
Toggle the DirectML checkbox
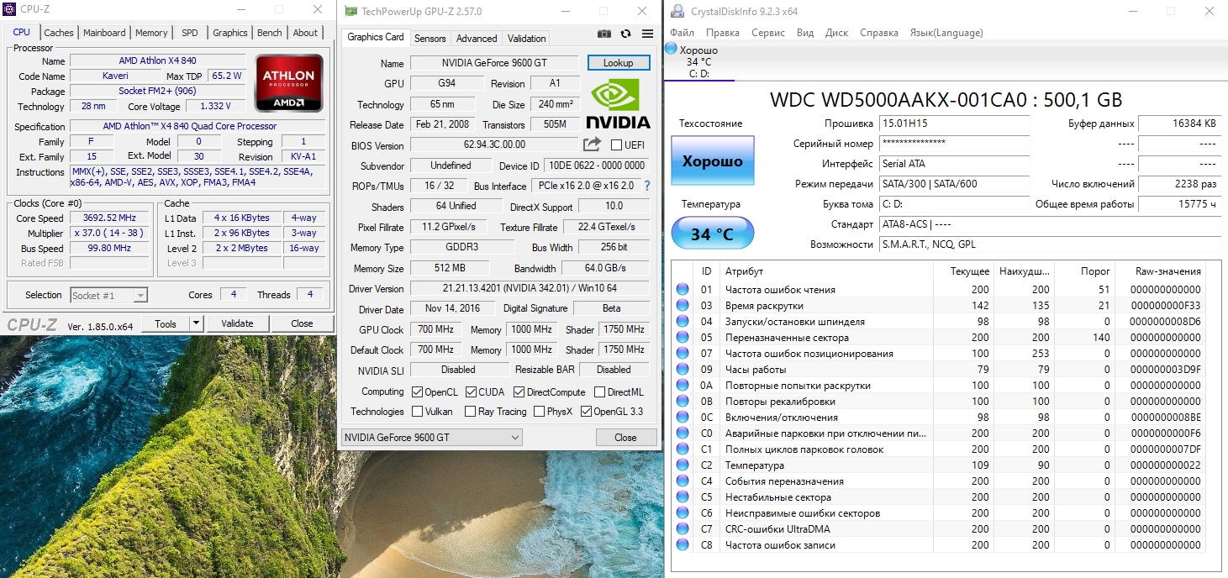(x=599, y=392)
